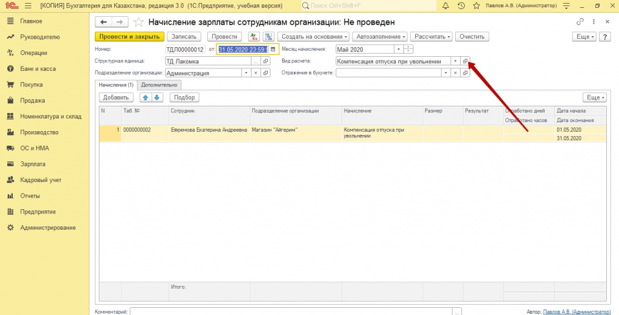619x315 pixels.
Task: Expand Подразделение организации dropdown arrow
Action: coord(247,73)
